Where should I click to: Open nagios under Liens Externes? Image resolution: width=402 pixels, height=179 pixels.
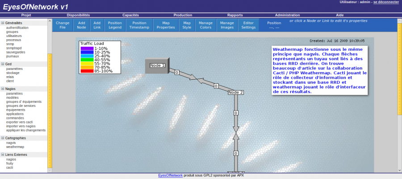(11, 159)
